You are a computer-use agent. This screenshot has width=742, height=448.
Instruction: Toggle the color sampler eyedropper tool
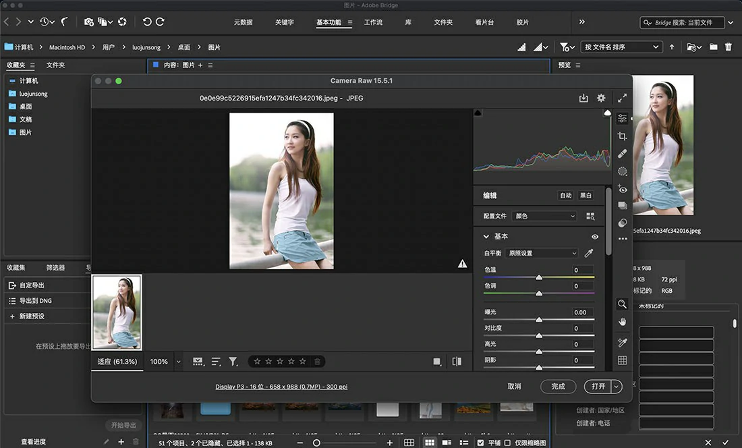623,343
